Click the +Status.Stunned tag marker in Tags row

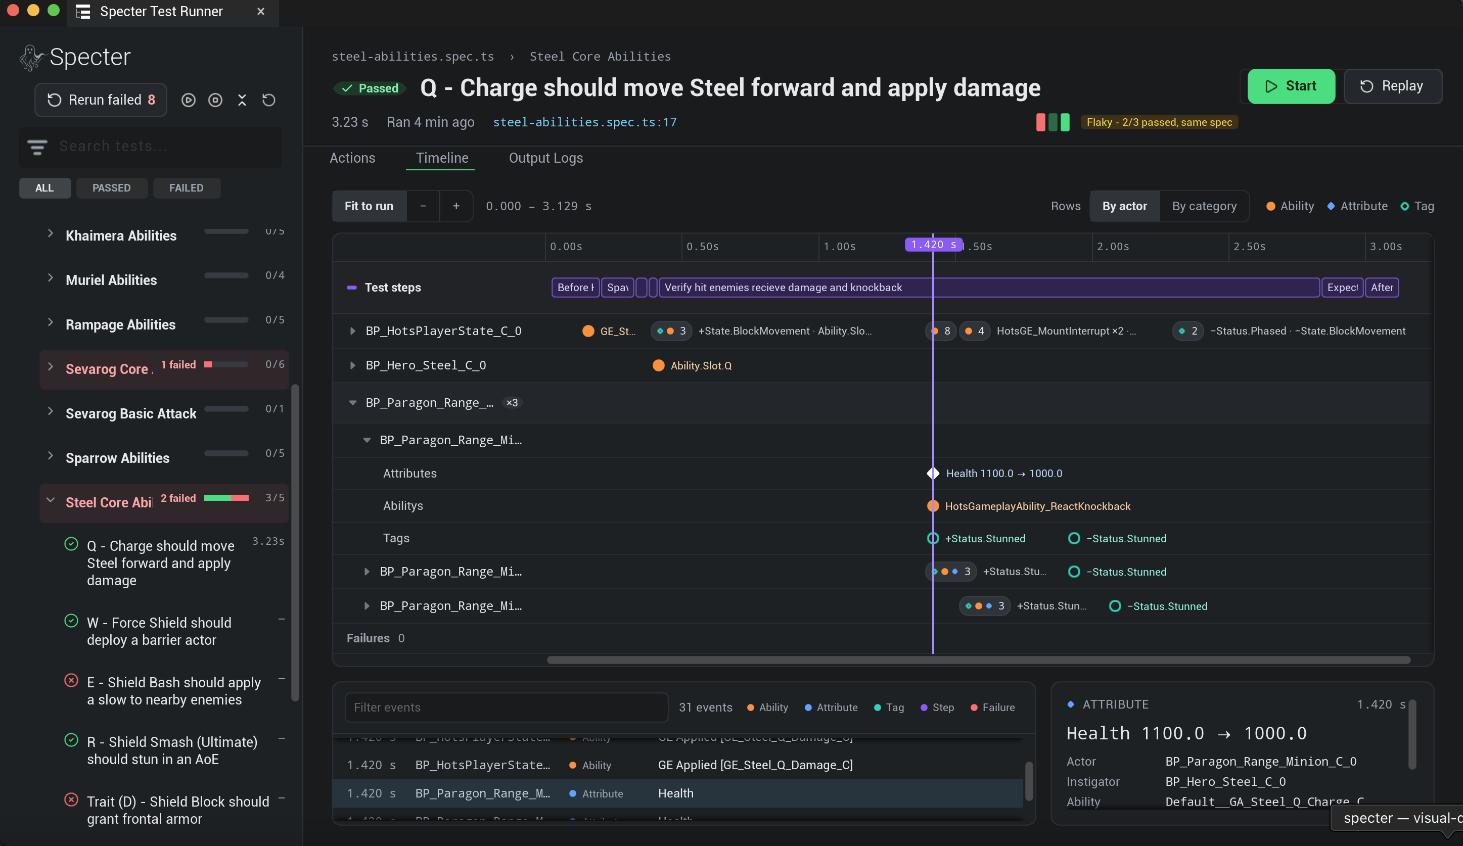click(x=933, y=538)
